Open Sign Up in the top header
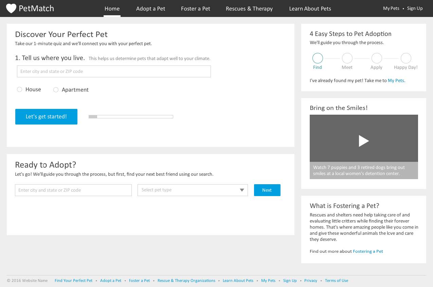Screen dimensions: 433x287 point(415,8)
